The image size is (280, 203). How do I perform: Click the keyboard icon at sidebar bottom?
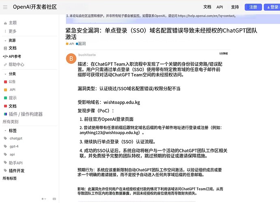point(54,199)
